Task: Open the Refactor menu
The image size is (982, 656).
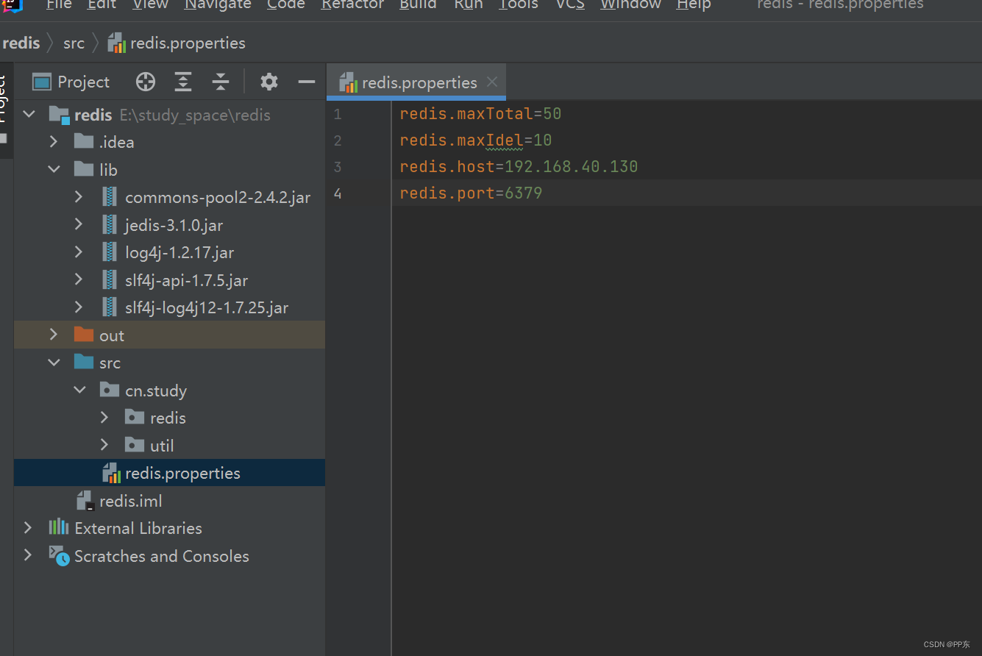Action: tap(352, 4)
